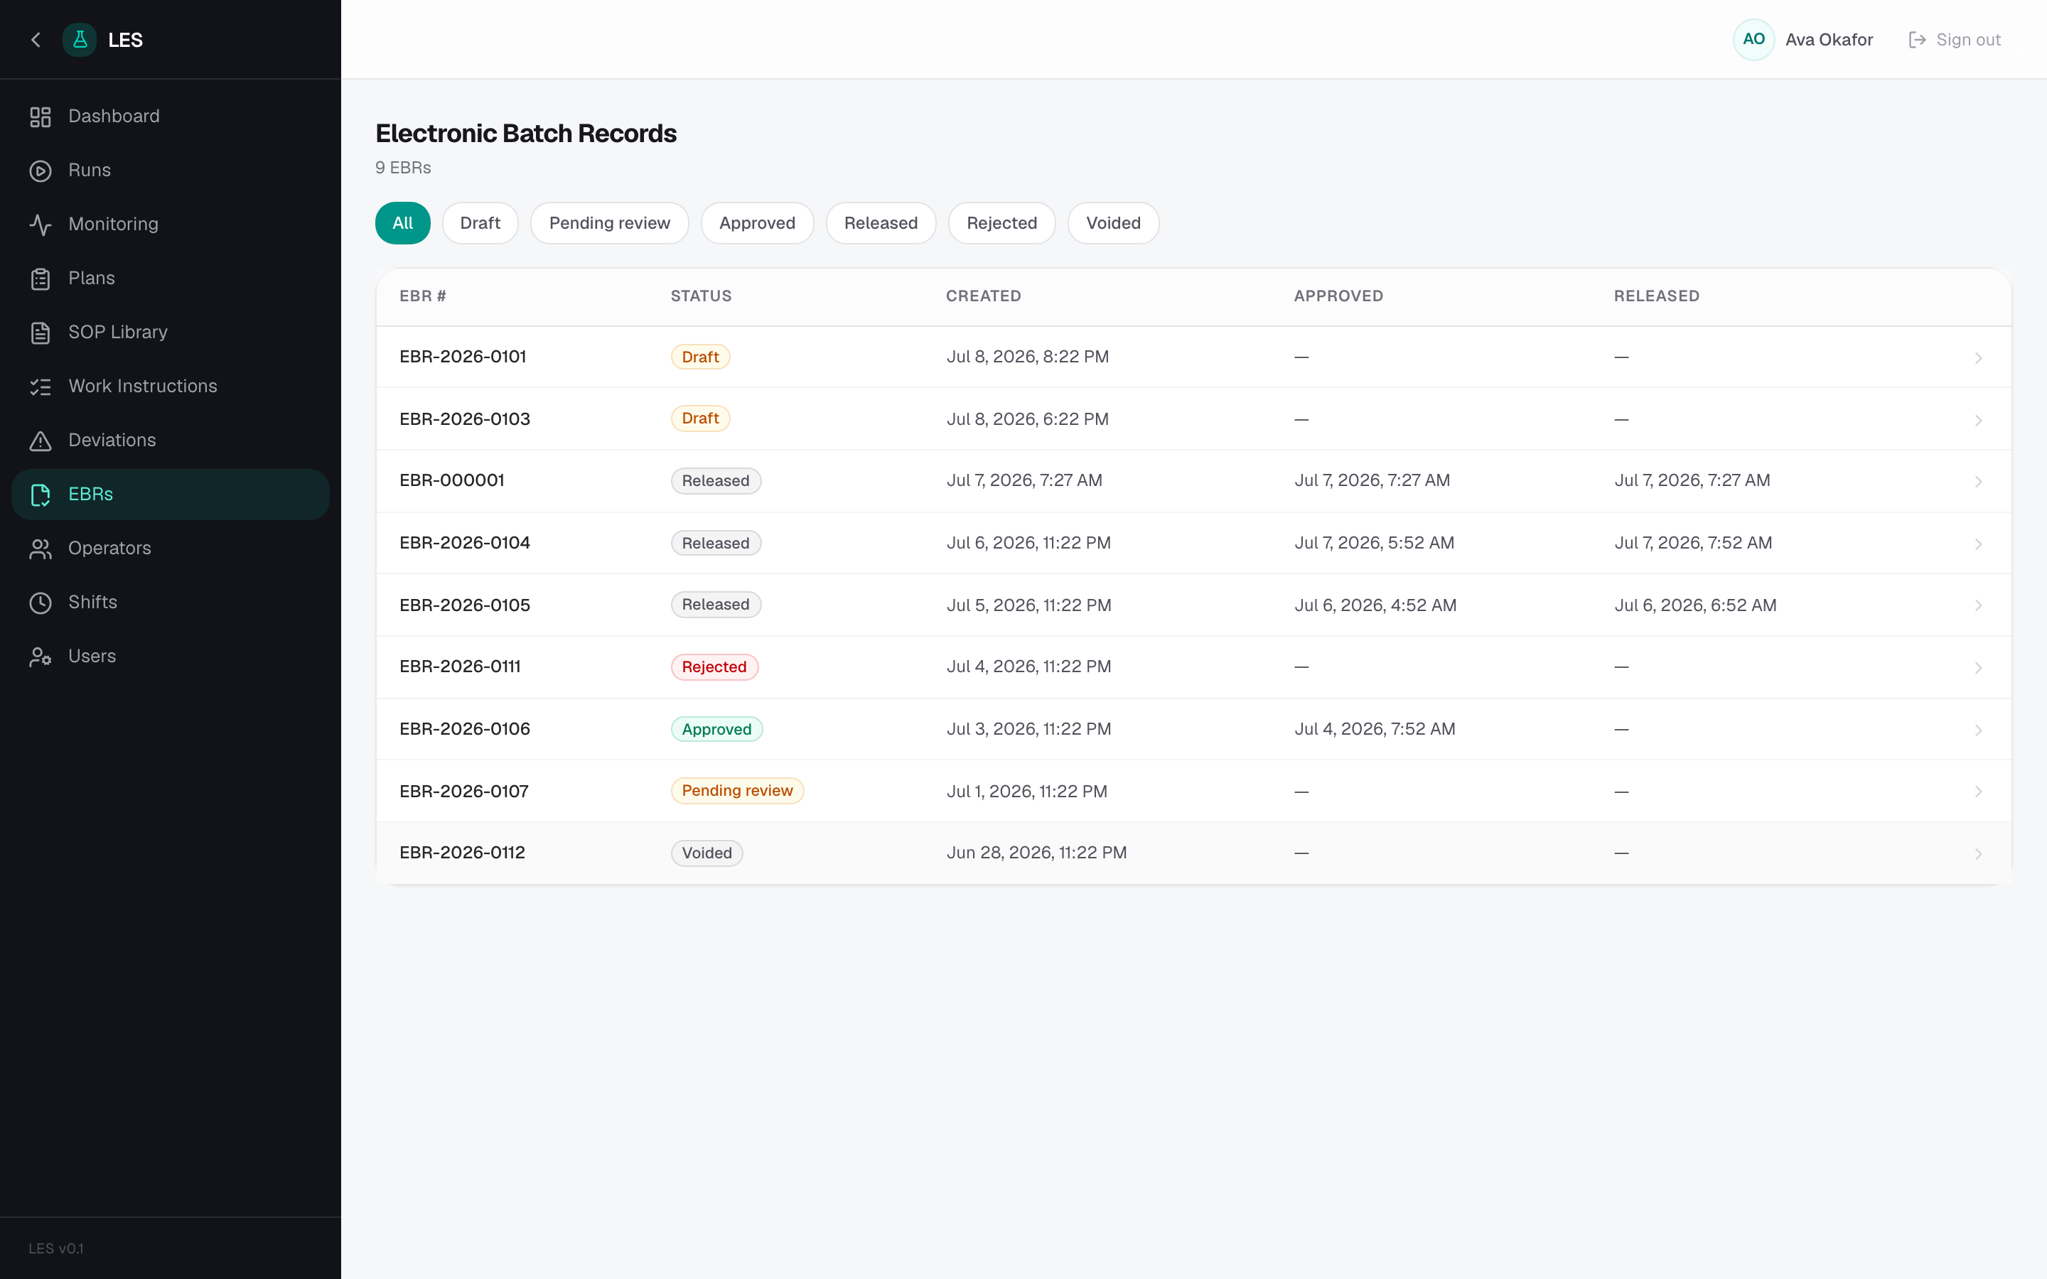Open Work Instructions page
The height and width of the screenshot is (1279, 2047).
pos(143,387)
